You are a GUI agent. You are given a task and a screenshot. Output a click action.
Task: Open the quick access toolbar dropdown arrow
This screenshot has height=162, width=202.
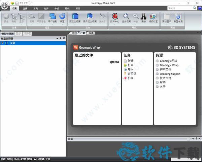(32, 3)
